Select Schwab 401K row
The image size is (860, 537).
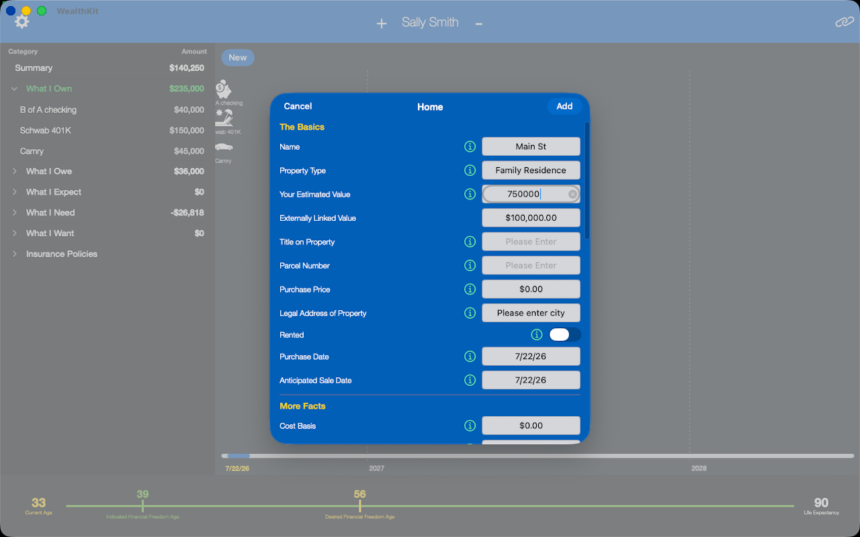(x=107, y=130)
